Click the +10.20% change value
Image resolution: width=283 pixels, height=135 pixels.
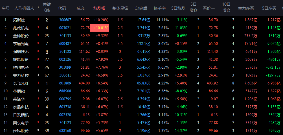click(101, 20)
